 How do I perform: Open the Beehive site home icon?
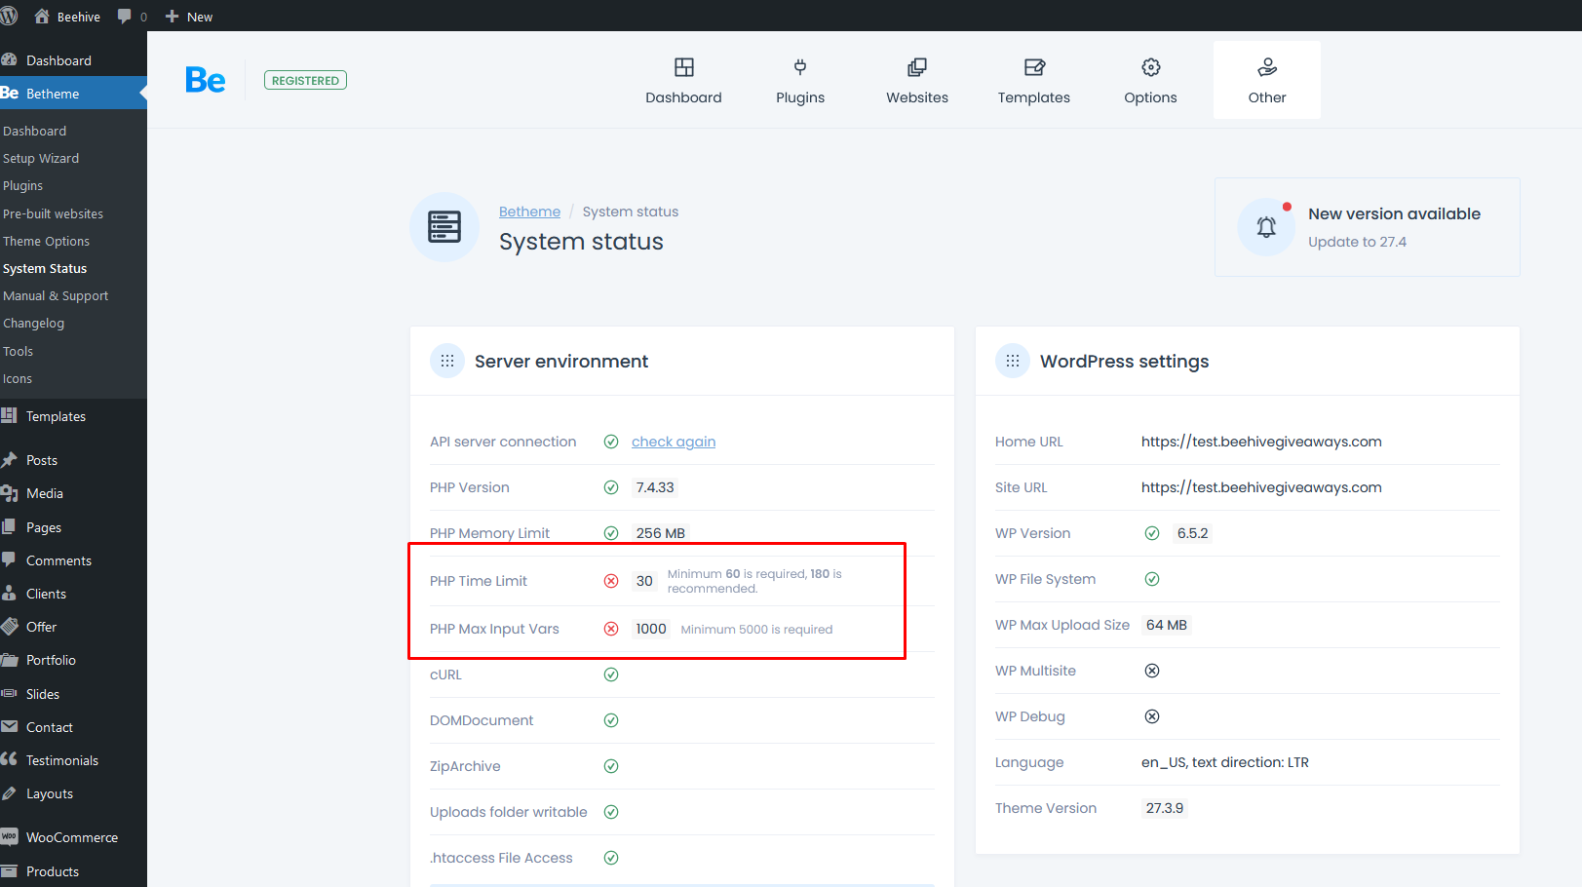tap(42, 17)
